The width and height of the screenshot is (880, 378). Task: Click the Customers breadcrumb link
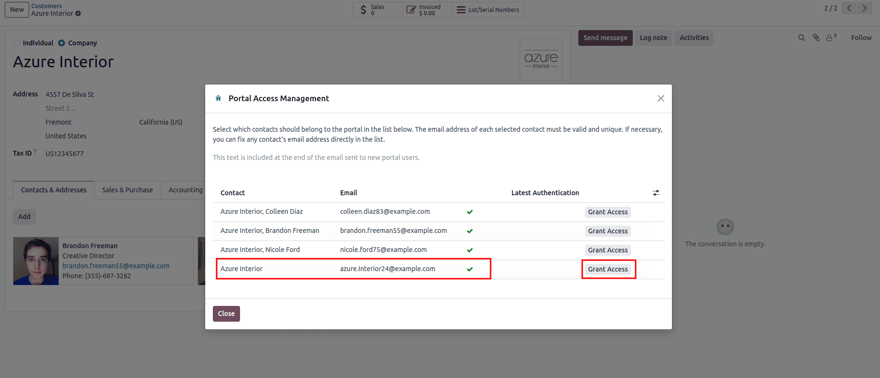click(47, 6)
